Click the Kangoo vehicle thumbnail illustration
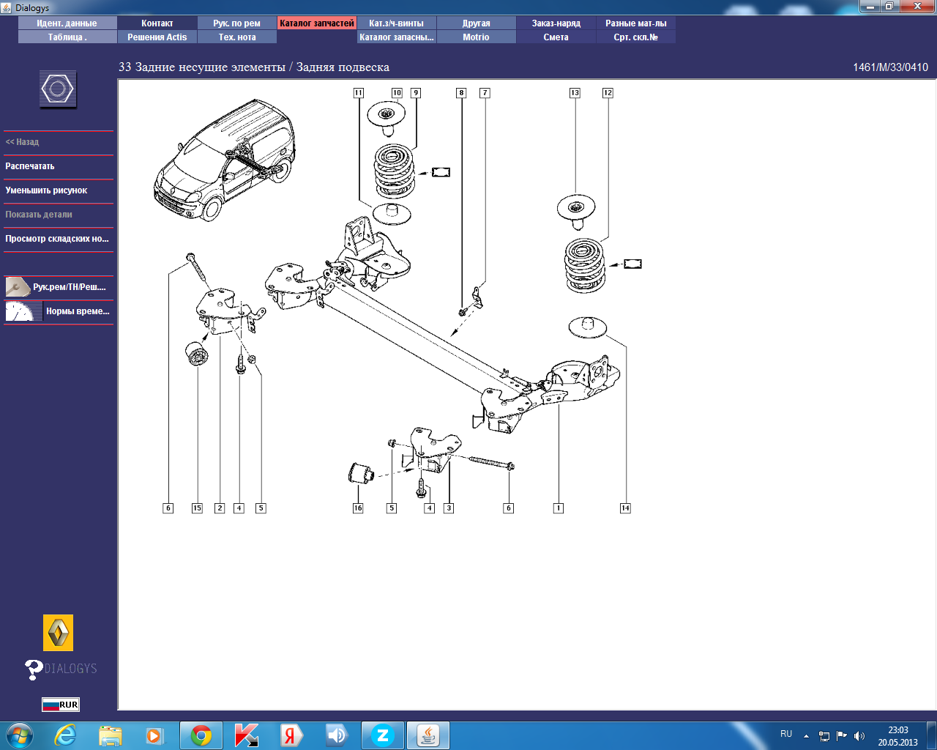This screenshot has width=937, height=750. (224, 160)
